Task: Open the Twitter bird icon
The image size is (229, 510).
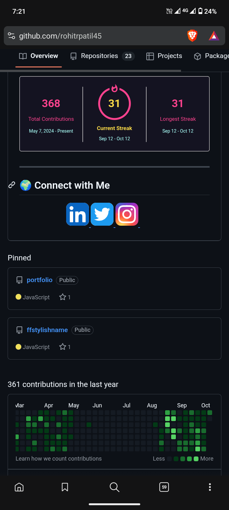Action: [x=102, y=214]
